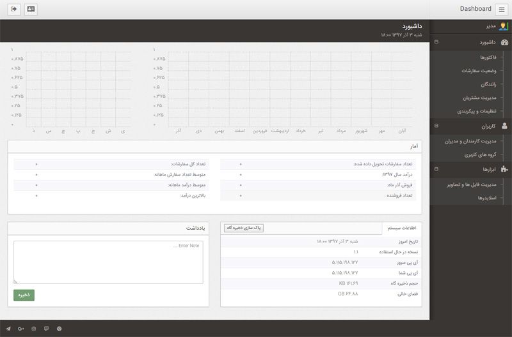Click the green ذخیره save button

coord(24,295)
